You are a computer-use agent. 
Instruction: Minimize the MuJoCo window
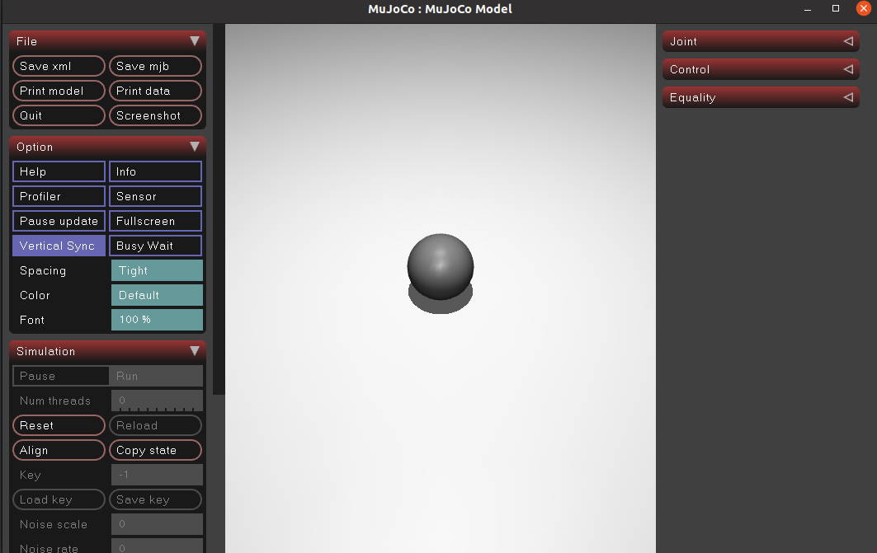click(x=808, y=9)
